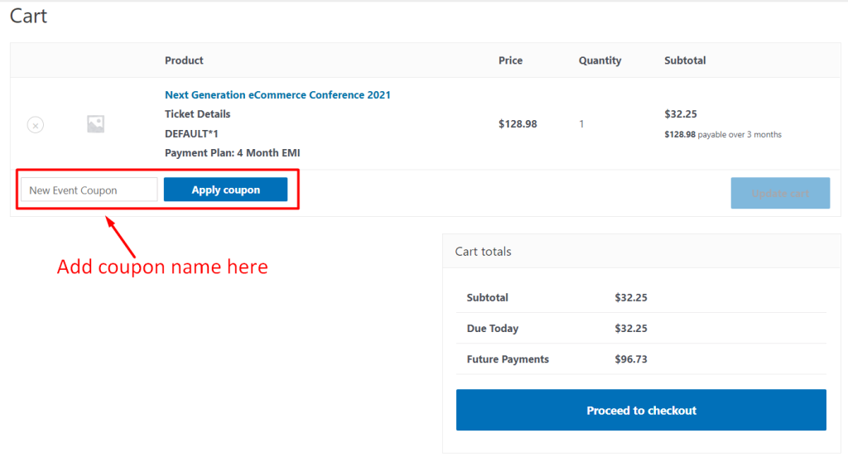The image size is (848, 462).
Task: Click the Payment Plan: 4 Month EMI text
Action: point(233,153)
